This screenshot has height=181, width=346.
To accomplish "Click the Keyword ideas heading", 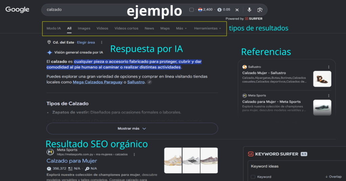I will (x=265, y=166).
